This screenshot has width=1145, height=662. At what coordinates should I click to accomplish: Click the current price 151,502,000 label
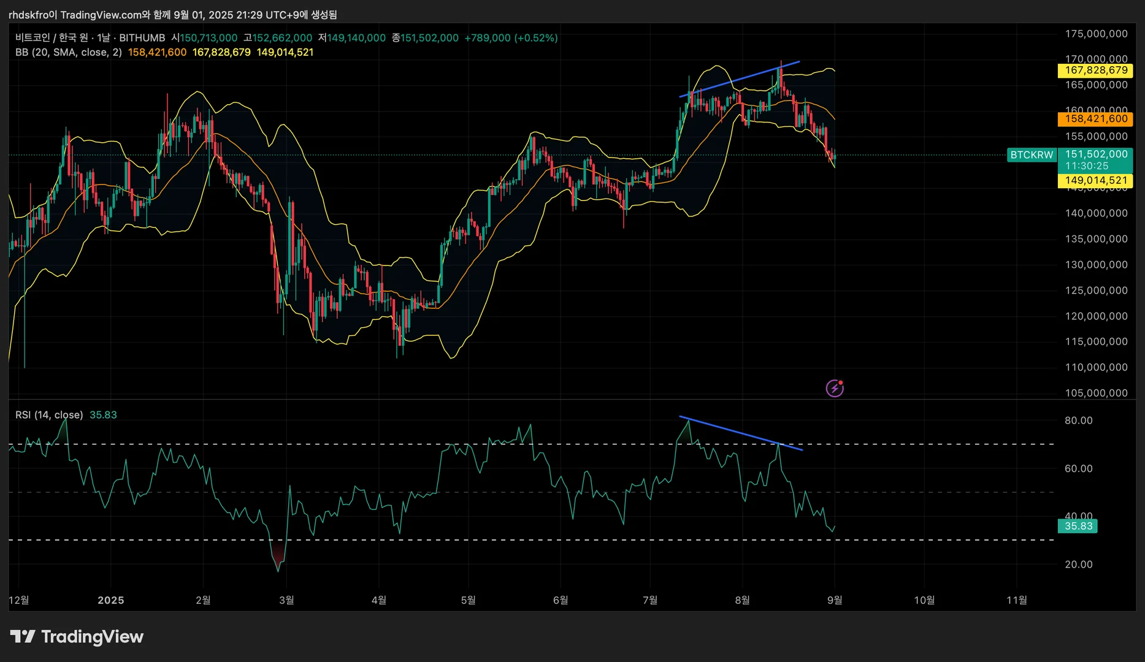(1095, 154)
